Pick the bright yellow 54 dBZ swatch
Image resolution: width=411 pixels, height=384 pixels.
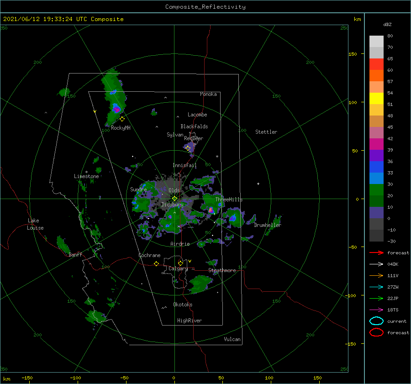tap(376, 98)
